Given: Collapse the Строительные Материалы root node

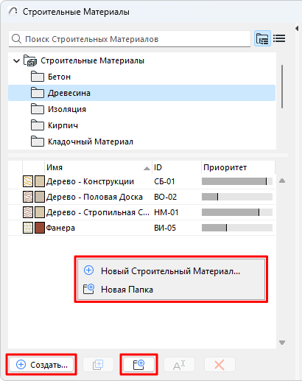Looking at the screenshot, I should (x=16, y=60).
